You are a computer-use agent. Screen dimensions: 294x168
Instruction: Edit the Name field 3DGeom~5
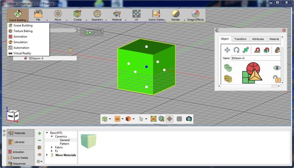pos(255,58)
